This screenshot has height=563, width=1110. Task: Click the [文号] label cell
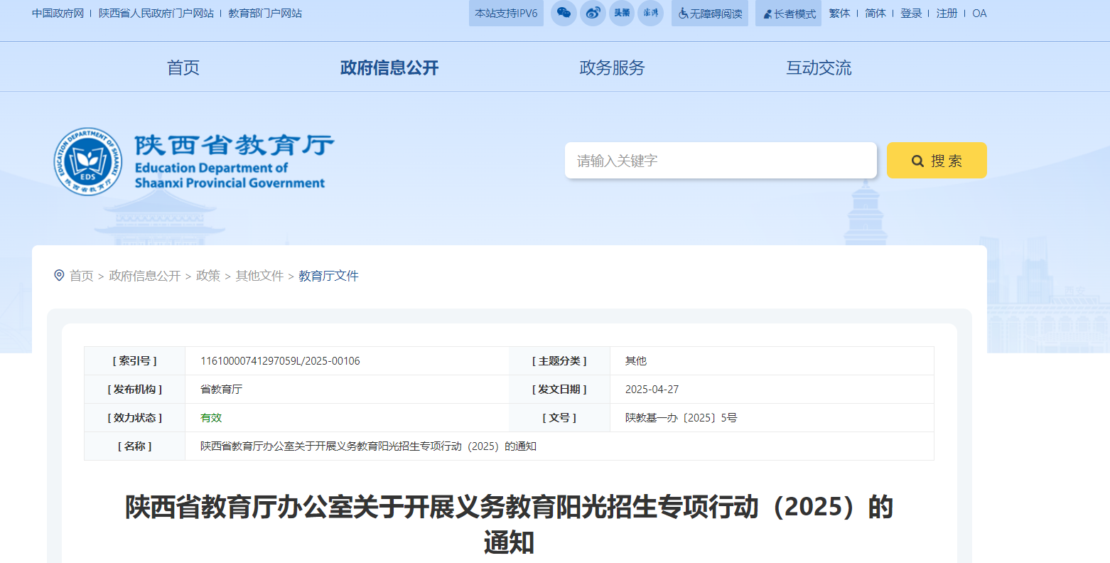[559, 418]
